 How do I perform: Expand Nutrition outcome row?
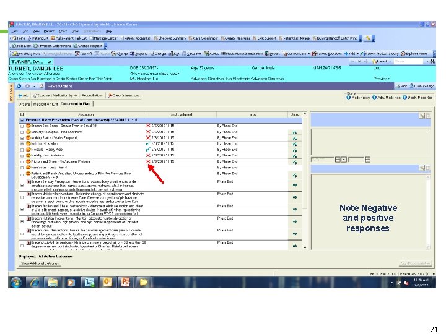tap(22, 143)
